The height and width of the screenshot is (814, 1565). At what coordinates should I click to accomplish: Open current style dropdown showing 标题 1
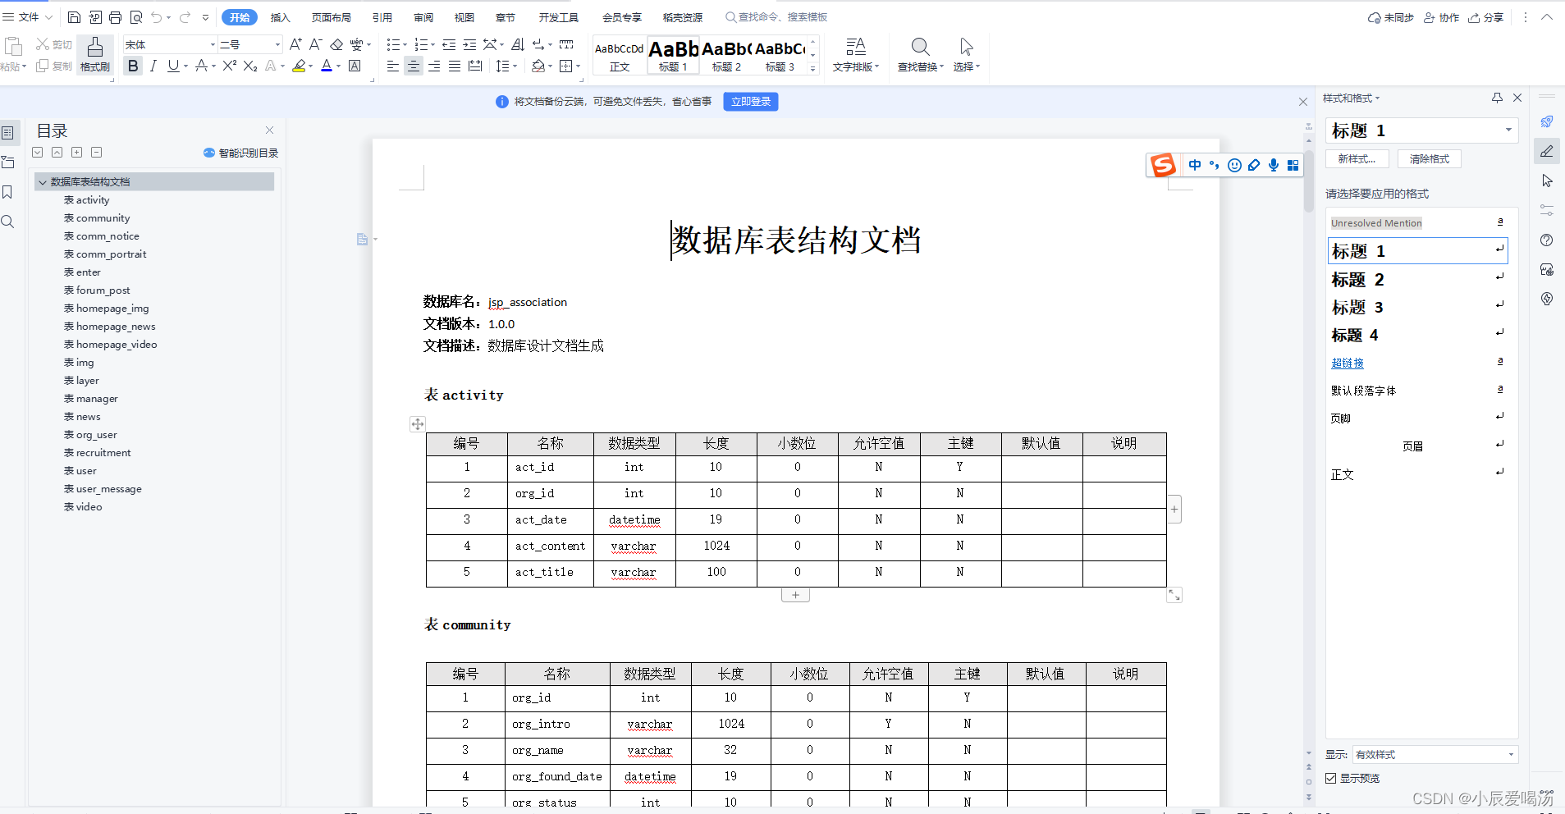pos(1508,130)
